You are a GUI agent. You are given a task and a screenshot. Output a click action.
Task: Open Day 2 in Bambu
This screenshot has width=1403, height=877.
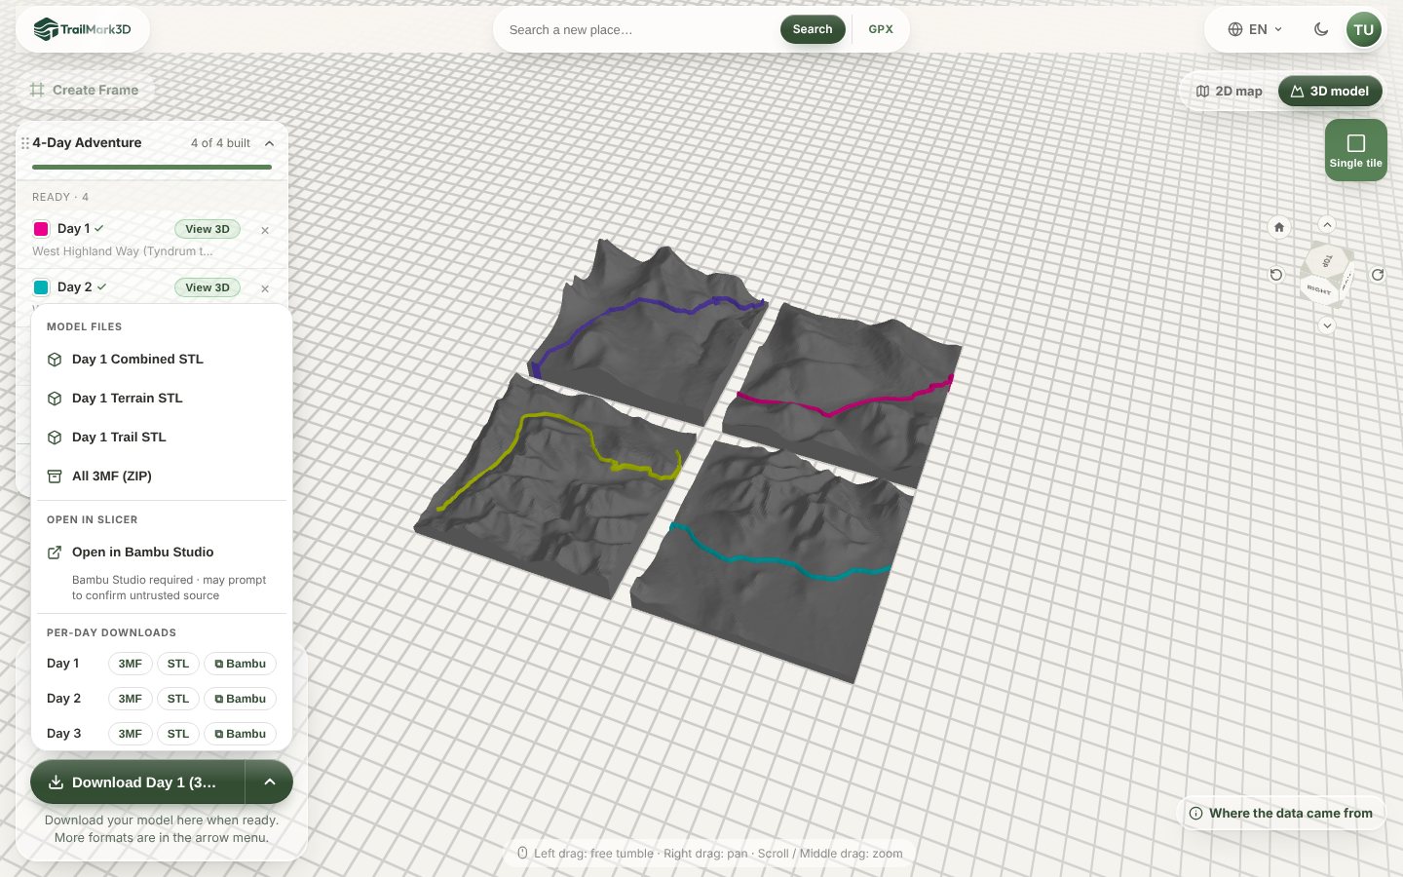[x=240, y=699]
